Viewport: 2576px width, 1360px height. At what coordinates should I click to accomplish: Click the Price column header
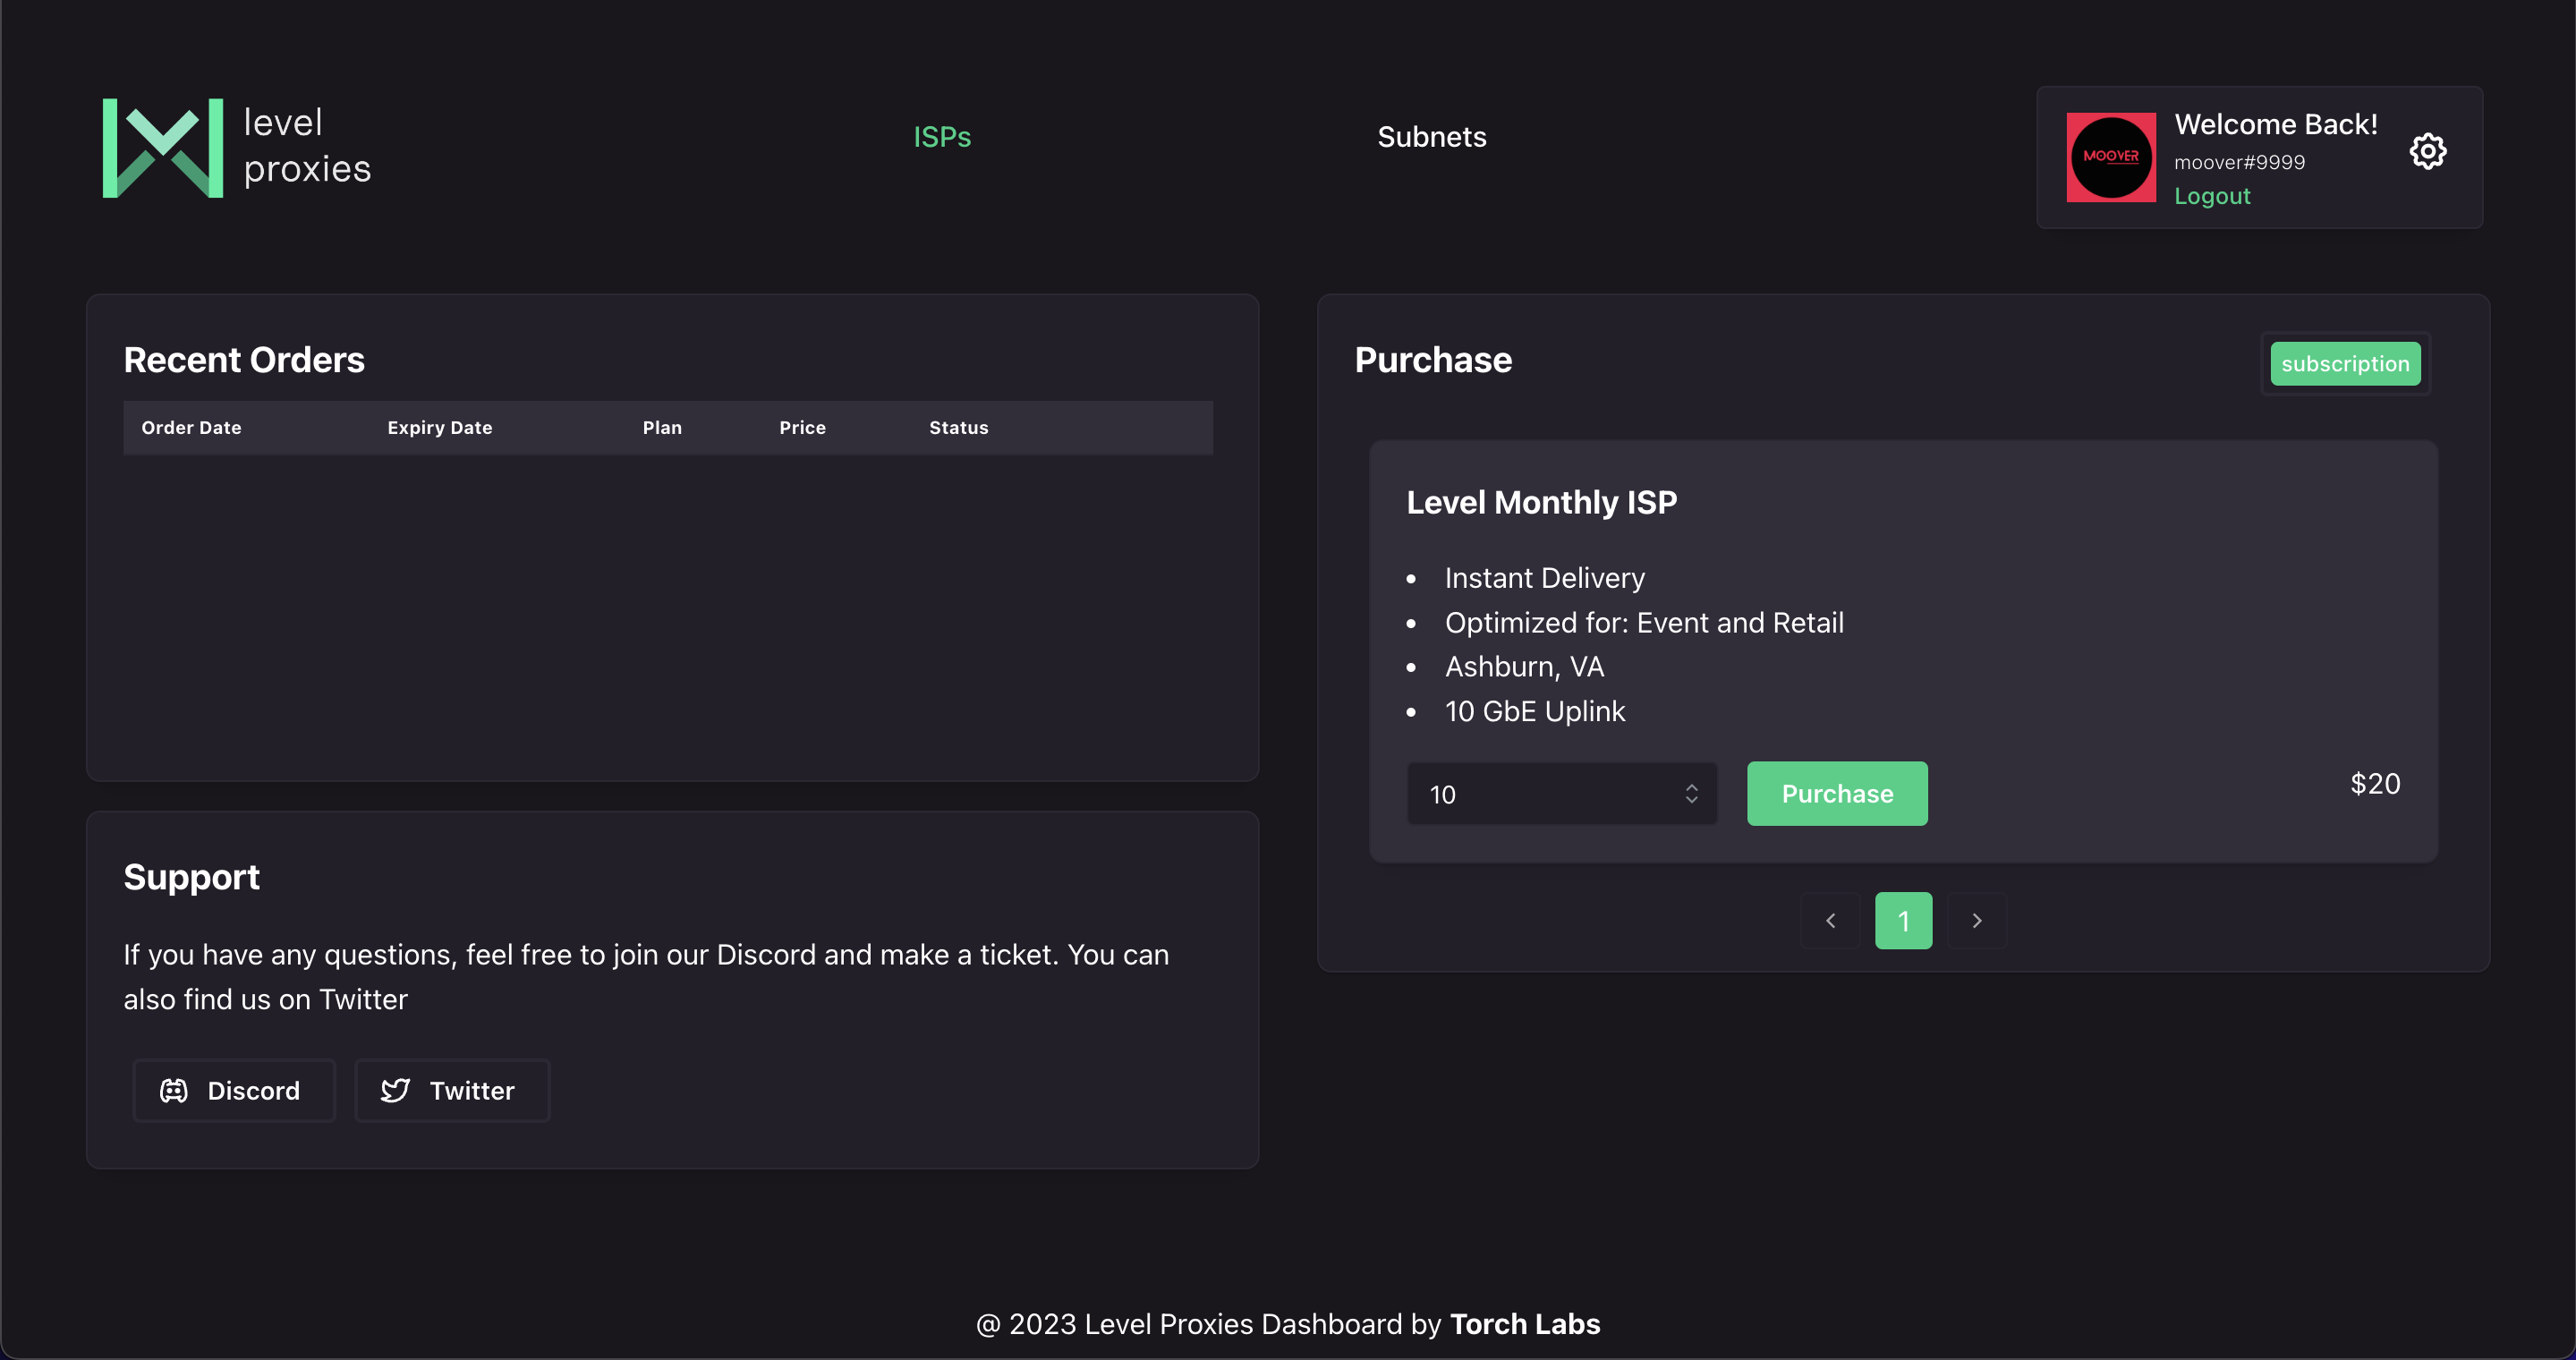tap(802, 428)
